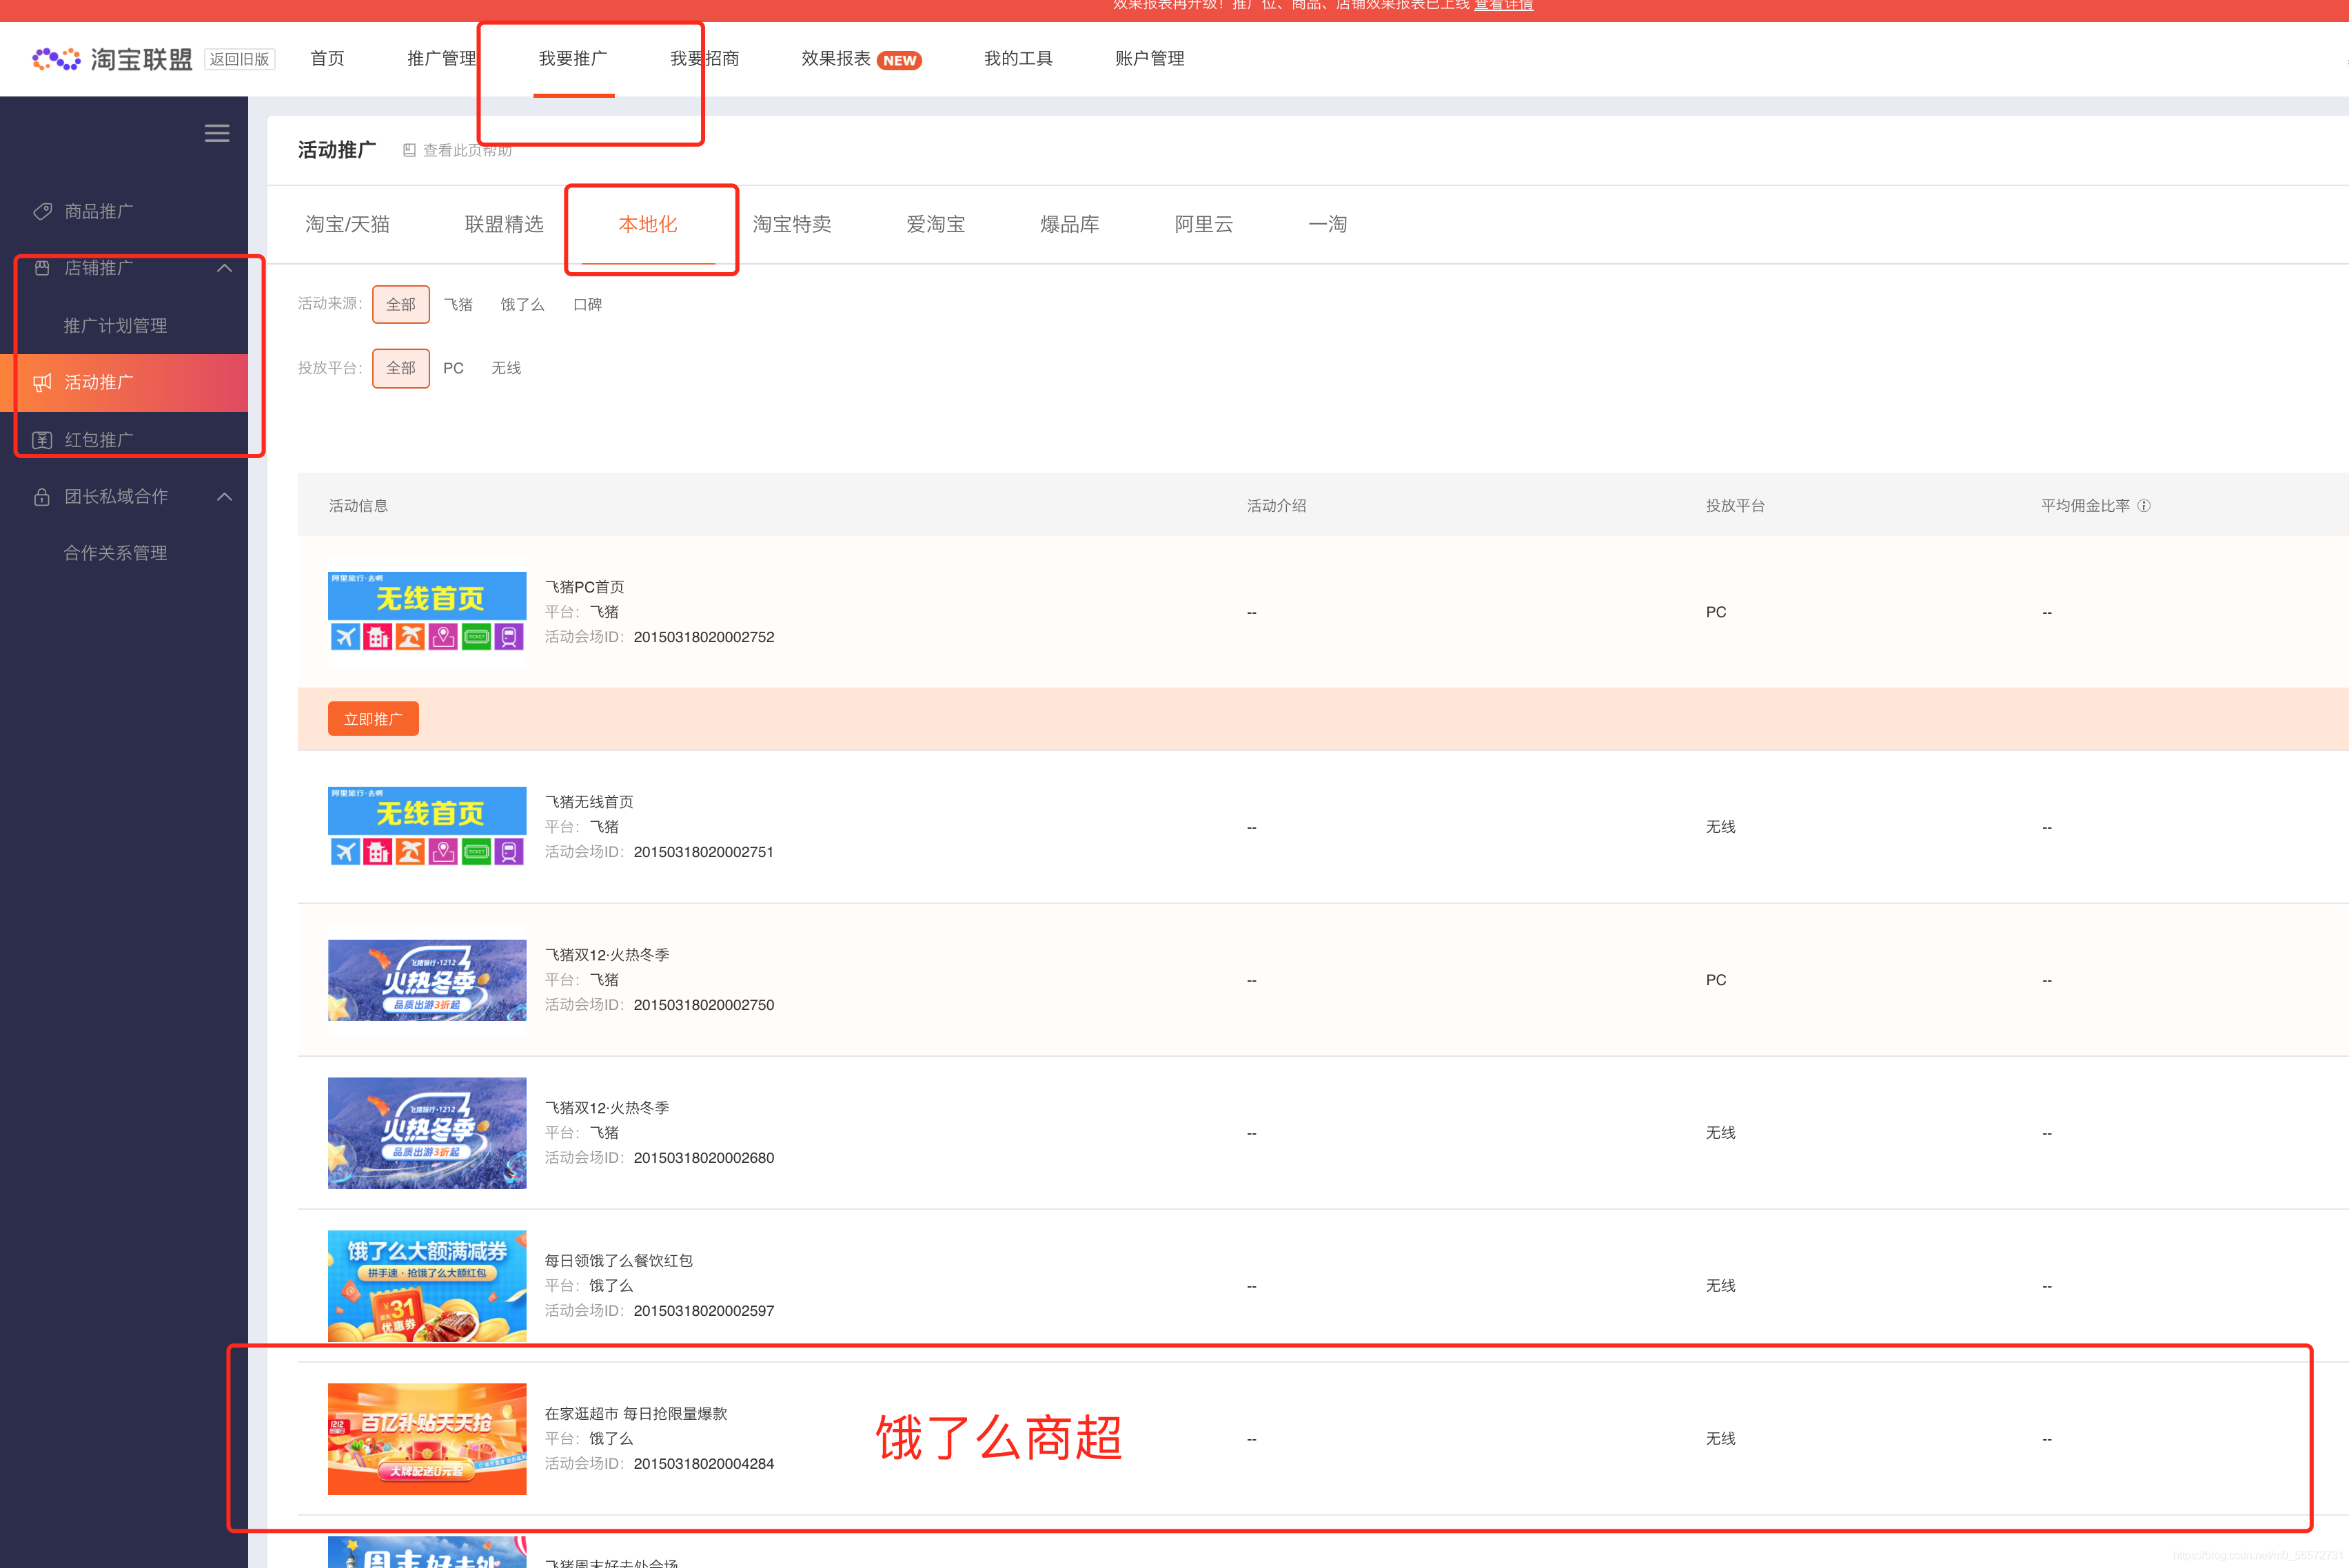Open the 我的工具 nav item
Image resolution: width=2349 pixels, height=1568 pixels.
(1019, 59)
